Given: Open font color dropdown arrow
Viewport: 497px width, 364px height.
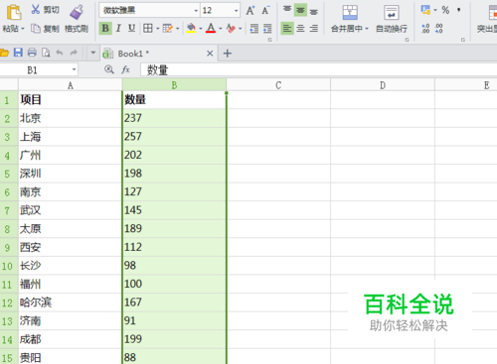Looking at the screenshot, I should [x=221, y=29].
